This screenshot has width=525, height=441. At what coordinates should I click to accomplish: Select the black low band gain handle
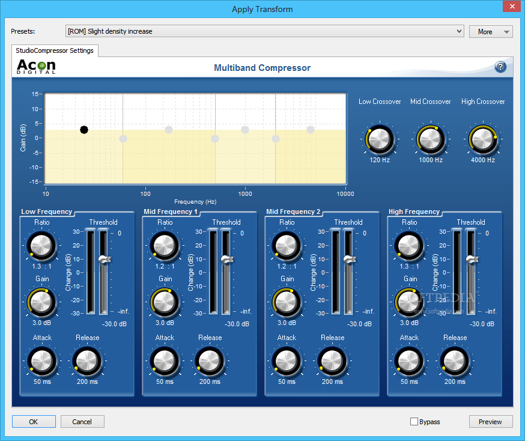click(84, 130)
